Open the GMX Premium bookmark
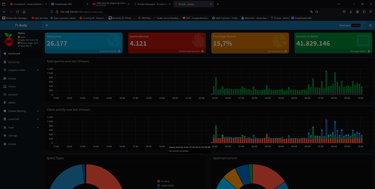 point(225,18)
